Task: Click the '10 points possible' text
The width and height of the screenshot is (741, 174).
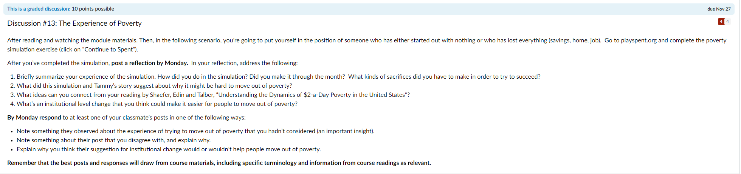Action: pos(93,9)
